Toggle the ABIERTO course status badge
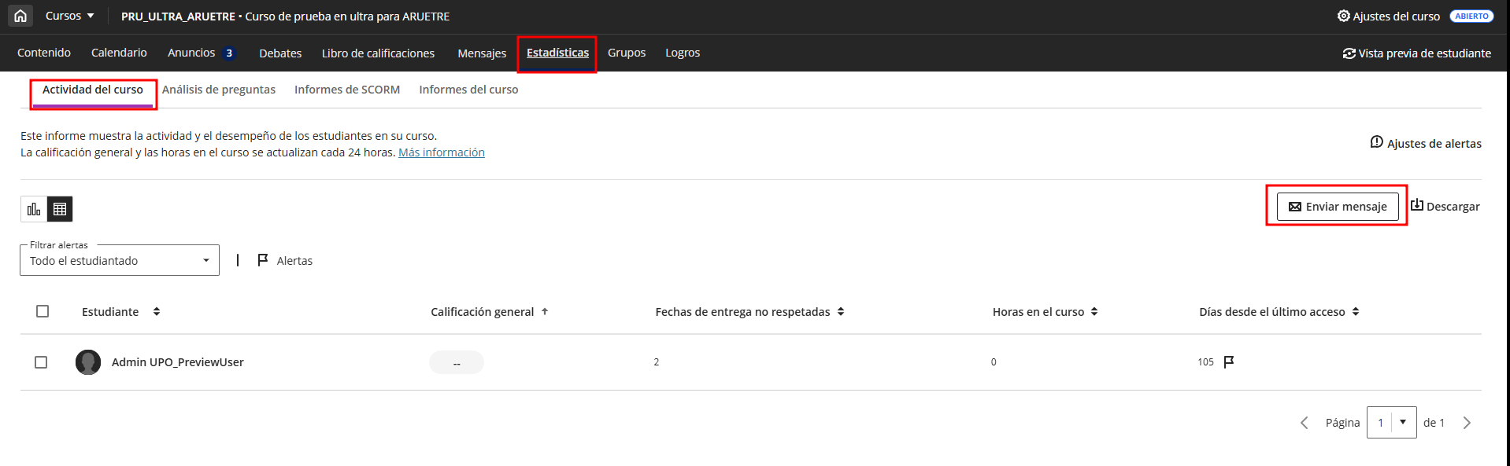Viewport: 1510px width, 466px height. point(1471,16)
